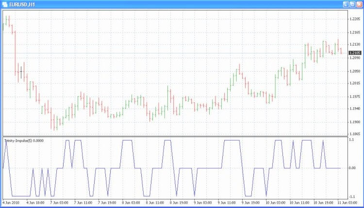Click the 10 Jun 11:00 time label
The image size is (364, 208).
point(299,203)
